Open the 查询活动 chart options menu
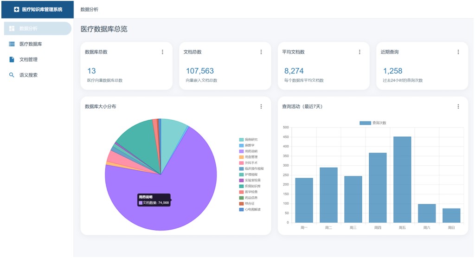This screenshot has width=475, height=258. pos(458,106)
